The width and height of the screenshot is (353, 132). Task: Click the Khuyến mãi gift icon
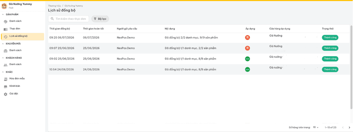point(6,51)
